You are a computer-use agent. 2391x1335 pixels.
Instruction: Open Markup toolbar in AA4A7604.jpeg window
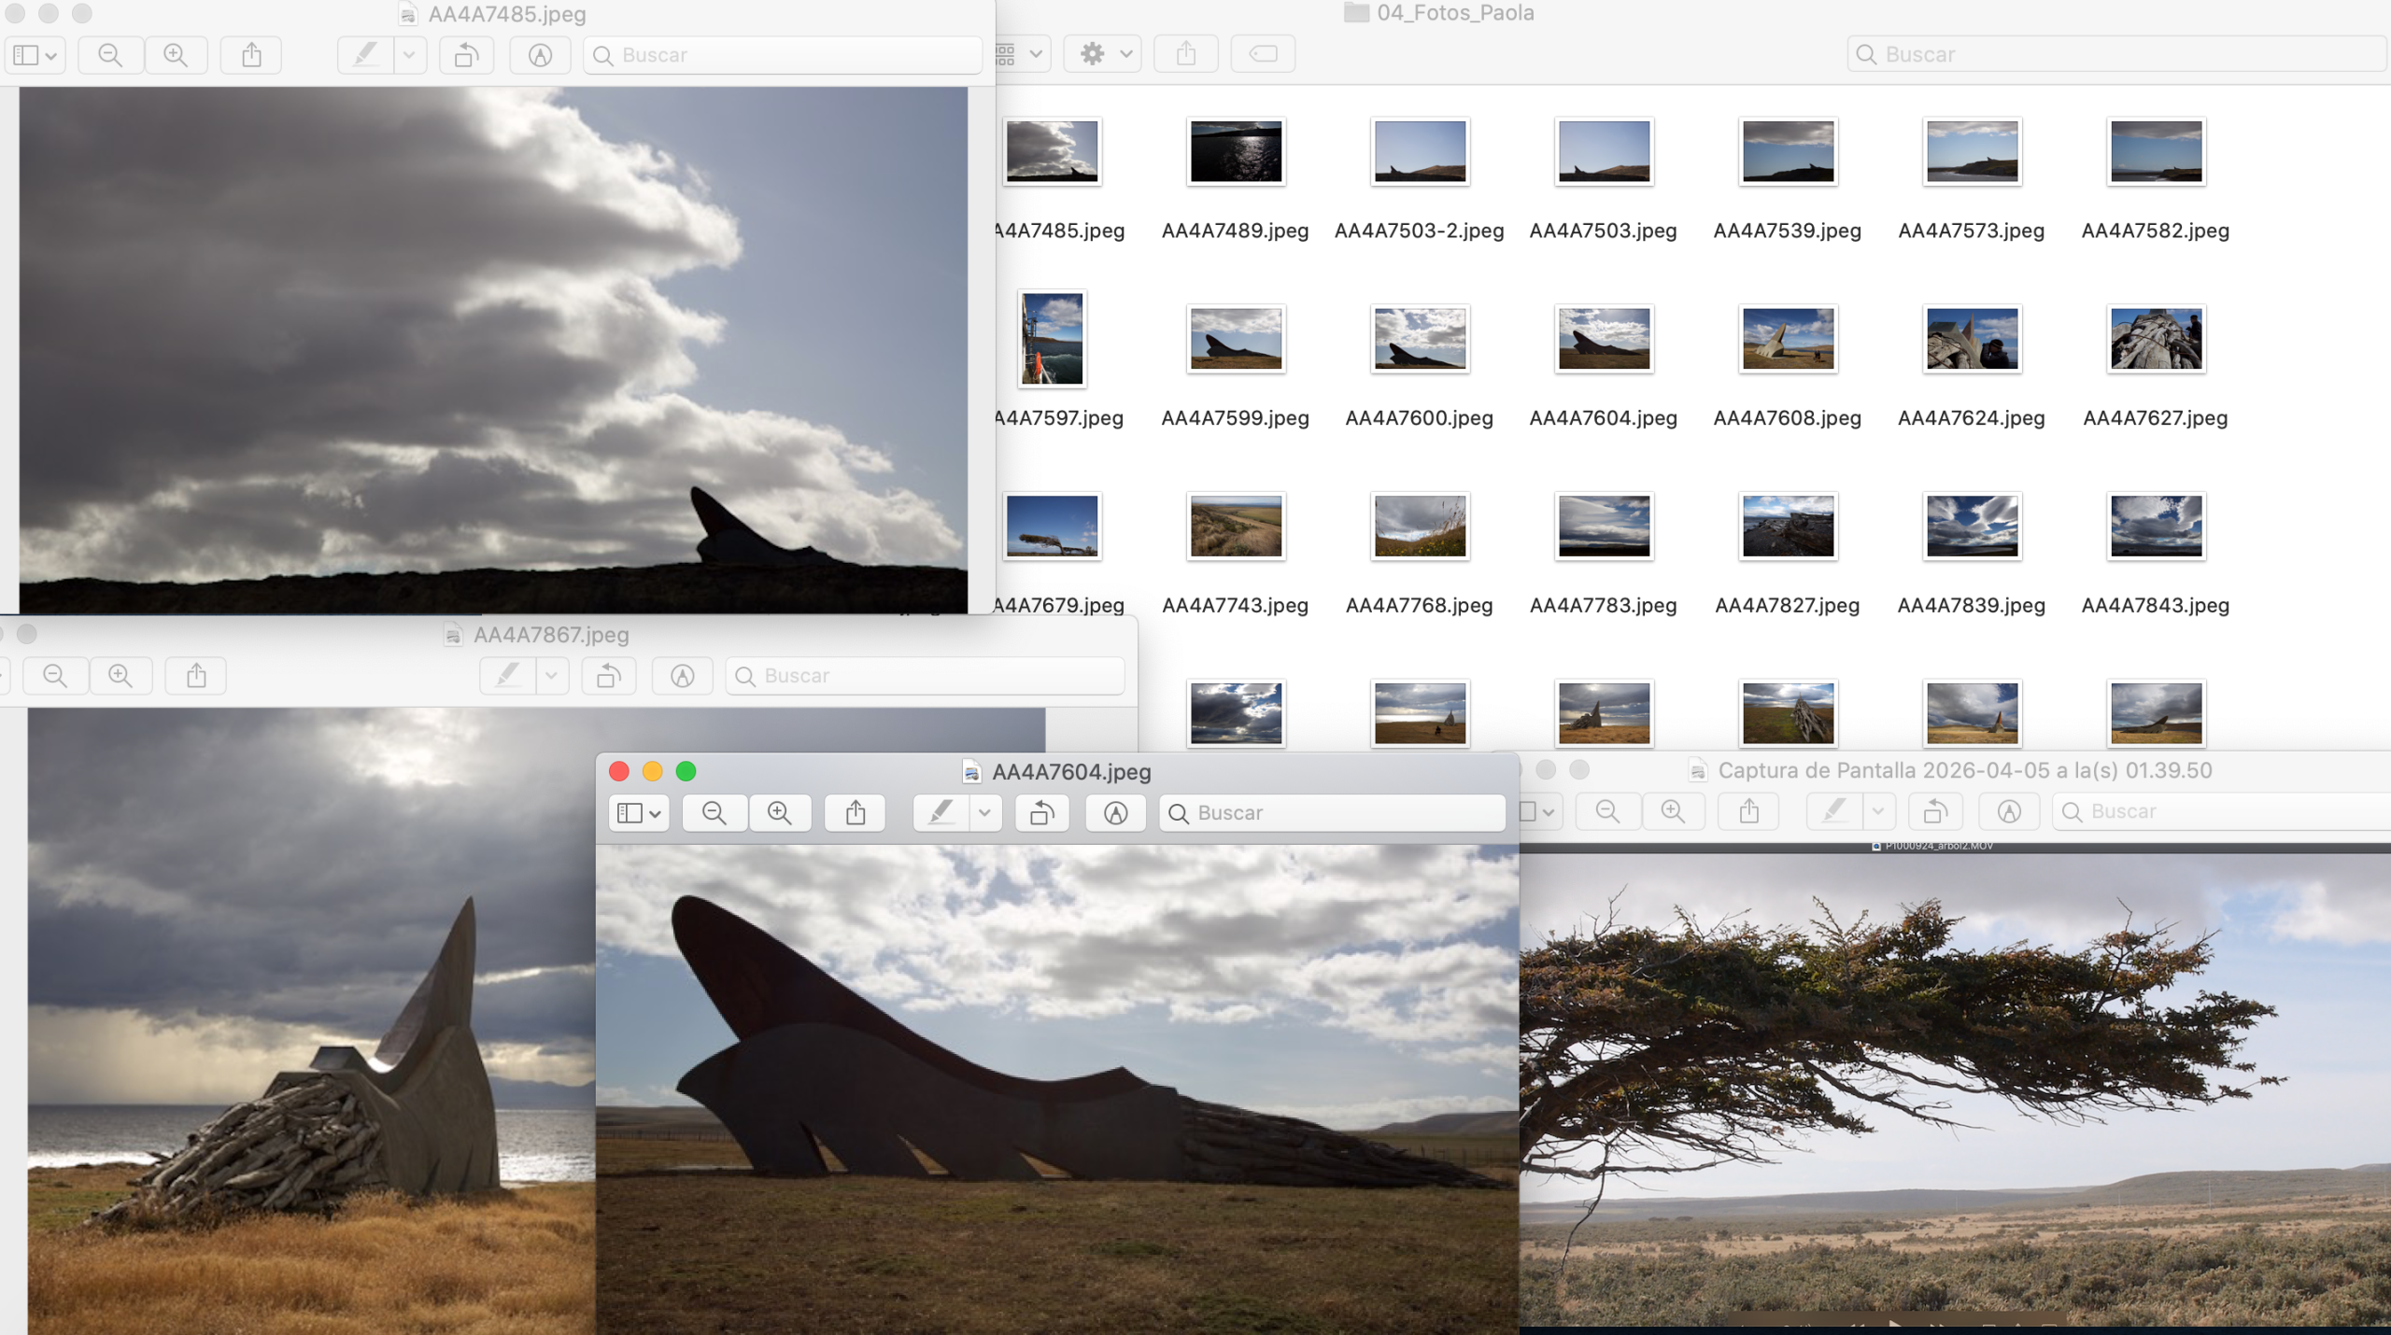coord(1115,813)
